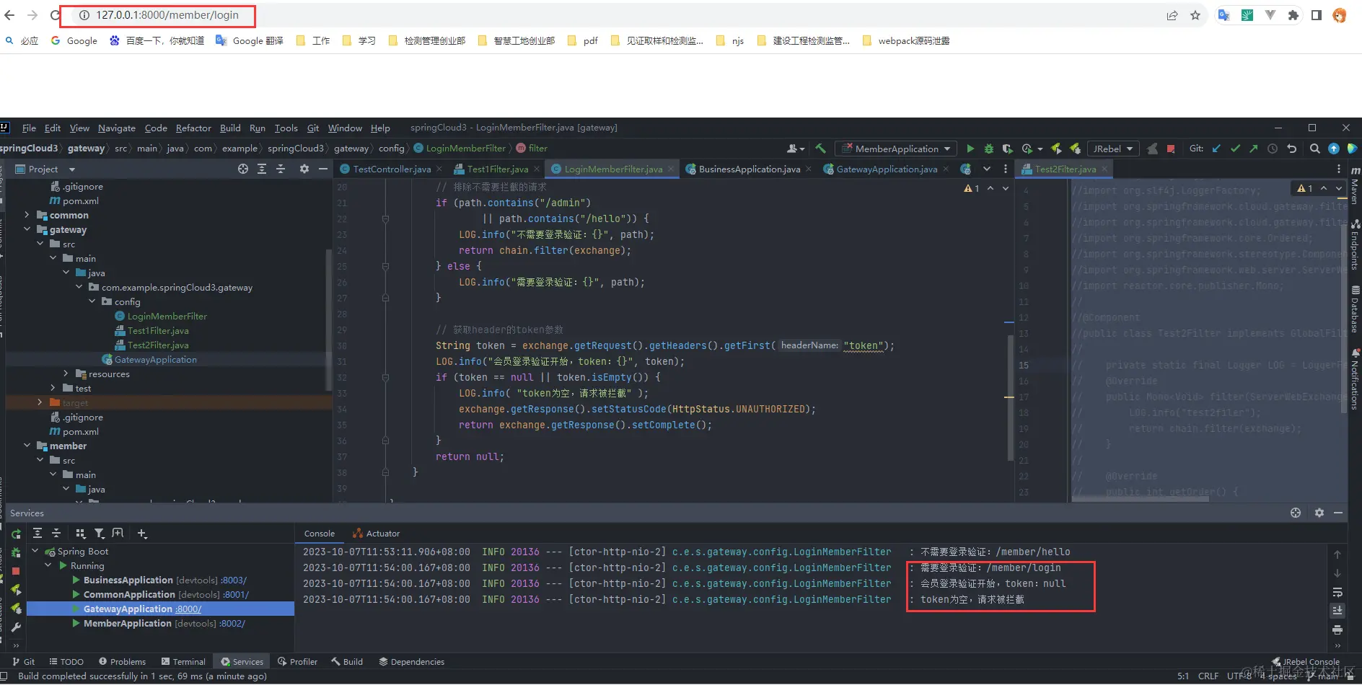Screen dimensions: 1362x685
Task: Rerun services with green rerun icon
Action: pyautogui.click(x=16, y=534)
